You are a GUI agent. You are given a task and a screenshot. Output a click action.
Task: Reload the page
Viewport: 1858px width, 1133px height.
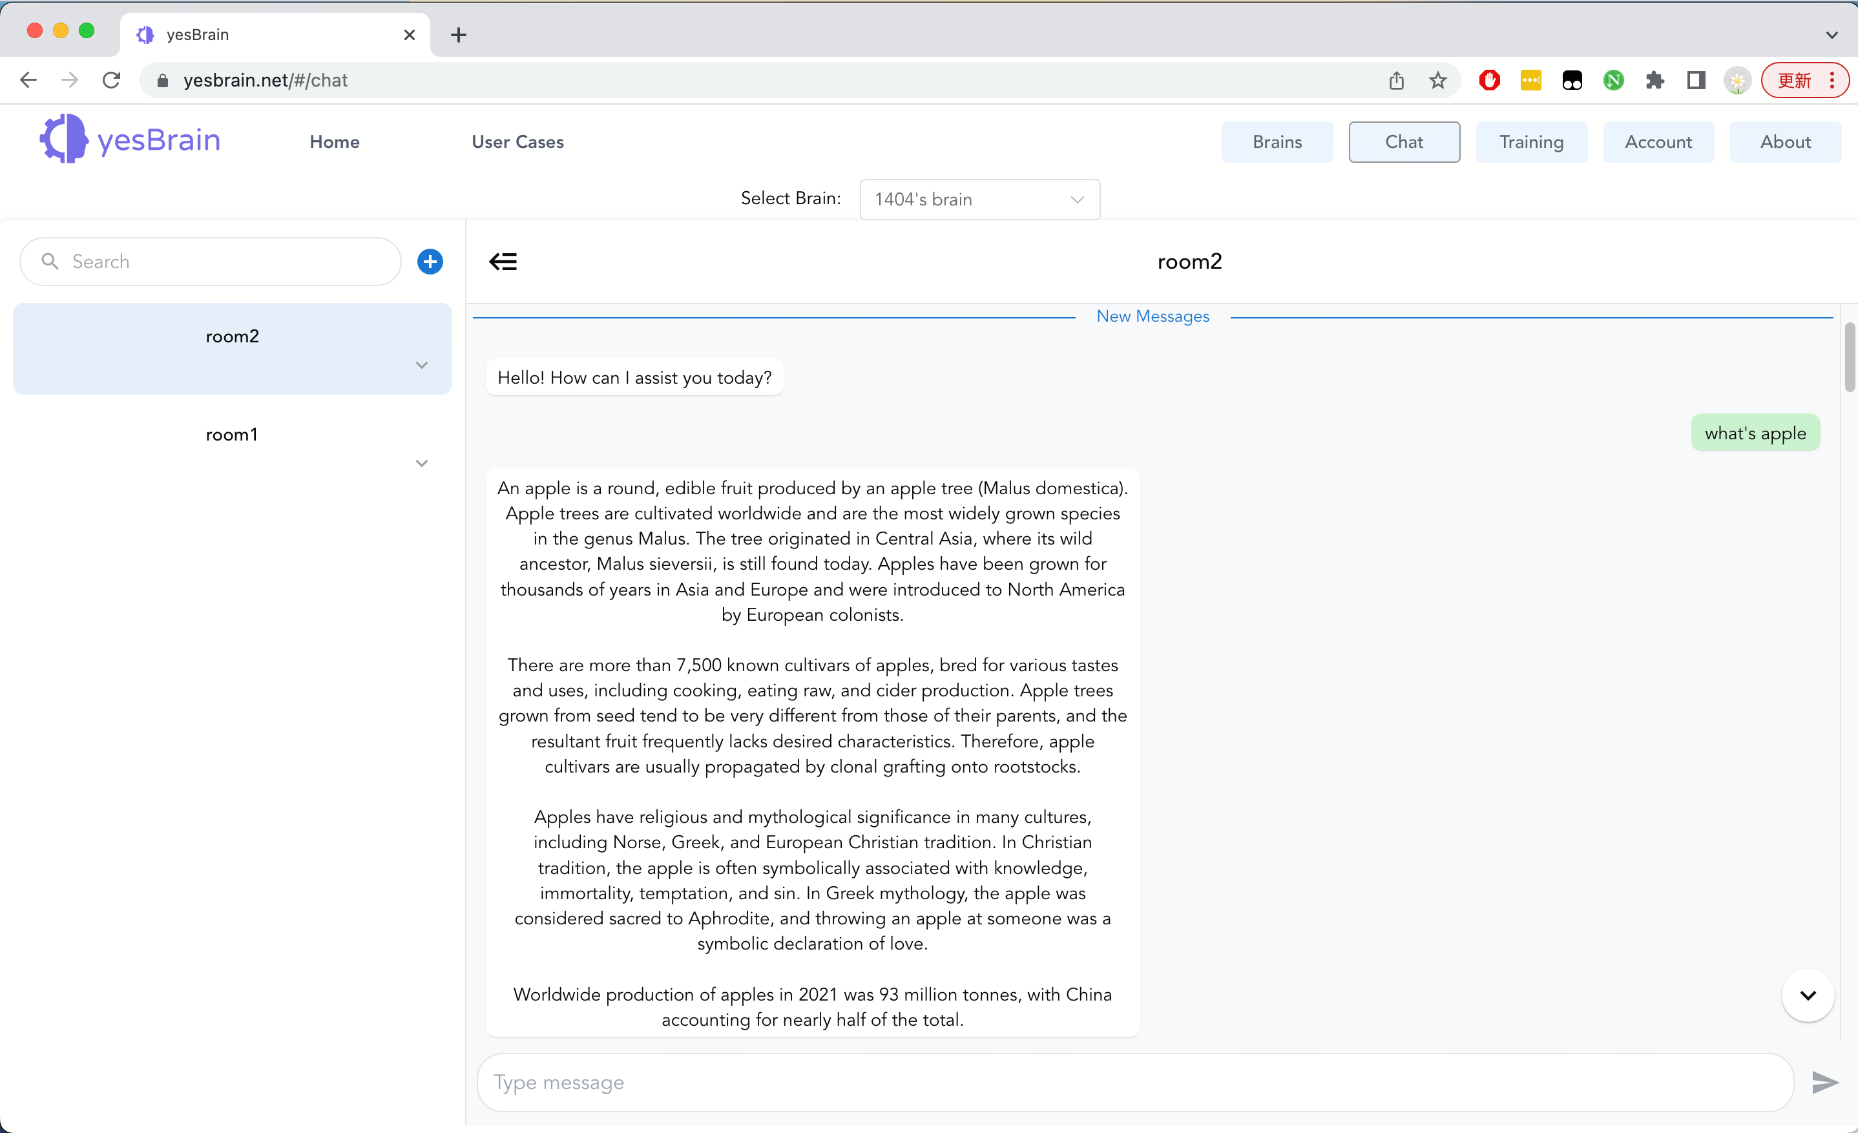112,80
